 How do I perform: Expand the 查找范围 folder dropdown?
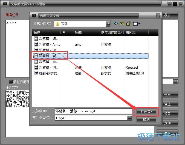pos(108,24)
